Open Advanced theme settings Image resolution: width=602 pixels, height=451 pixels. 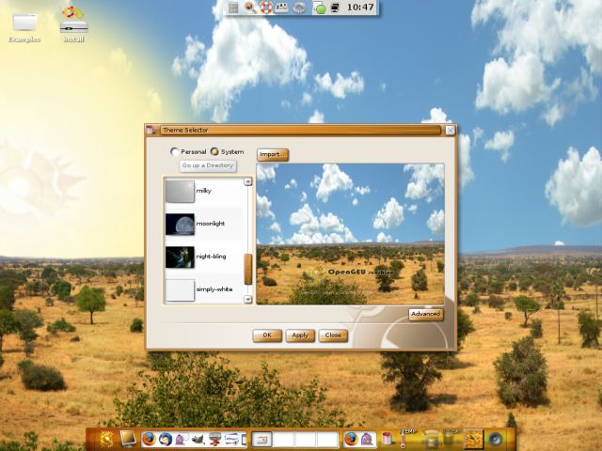click(426, 314)
